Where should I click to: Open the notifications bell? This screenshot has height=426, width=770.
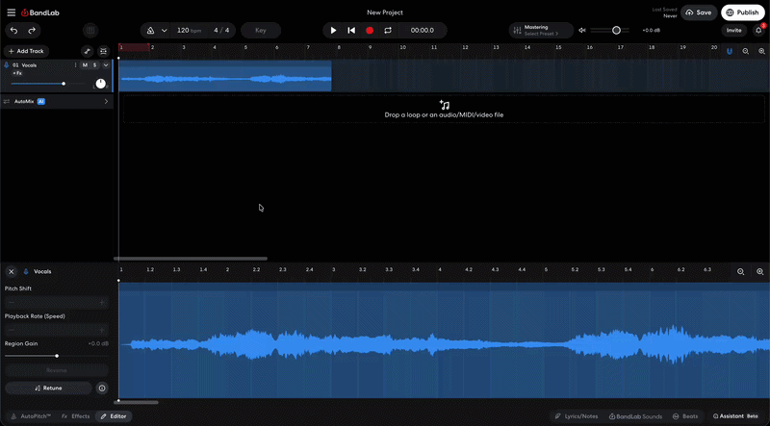pos(758,30)
